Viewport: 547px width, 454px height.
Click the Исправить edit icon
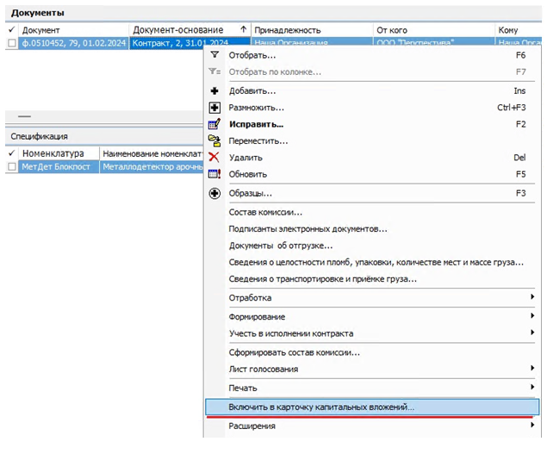[x=214, y=124]
